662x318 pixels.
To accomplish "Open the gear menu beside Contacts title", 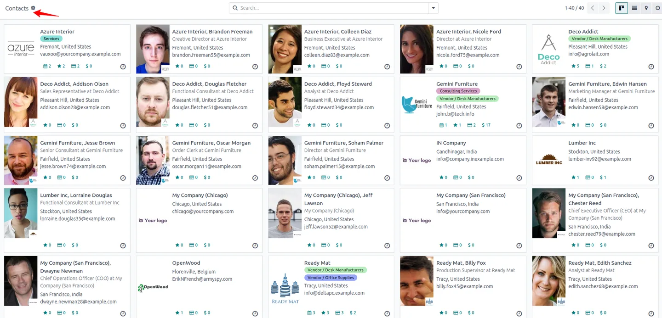I will pos(33,8).
